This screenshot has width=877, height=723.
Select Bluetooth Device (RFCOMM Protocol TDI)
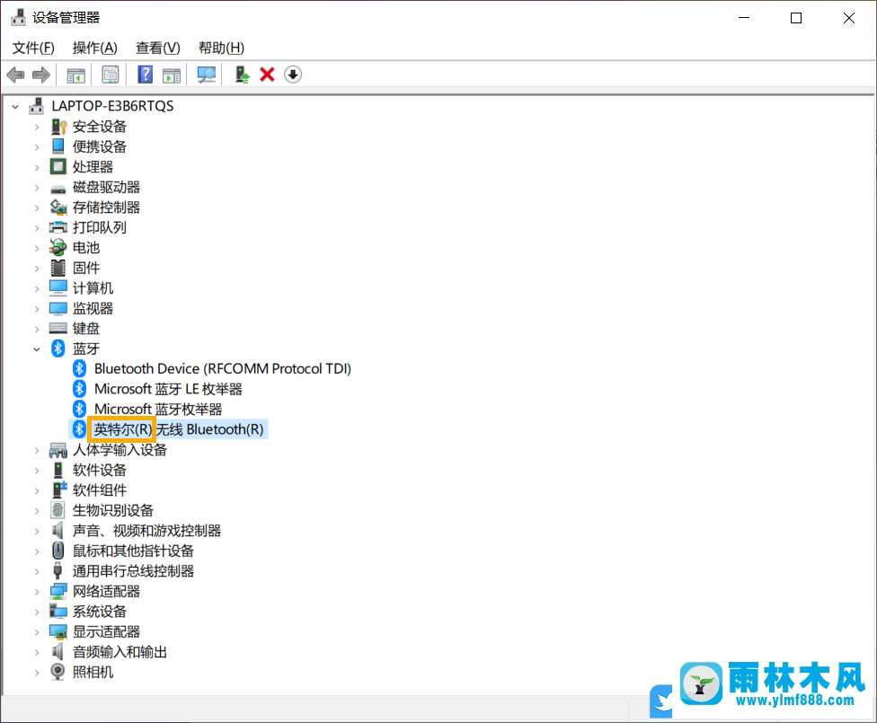tap(223, 368)
